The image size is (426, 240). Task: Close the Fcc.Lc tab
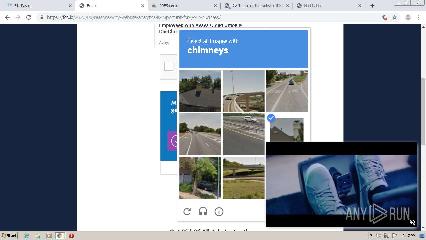[143, 6]
